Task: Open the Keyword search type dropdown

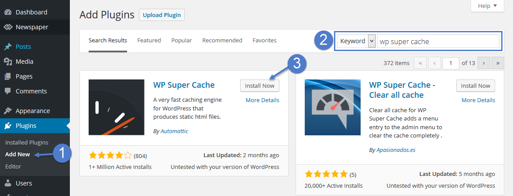Action: (x=356, y=41)
